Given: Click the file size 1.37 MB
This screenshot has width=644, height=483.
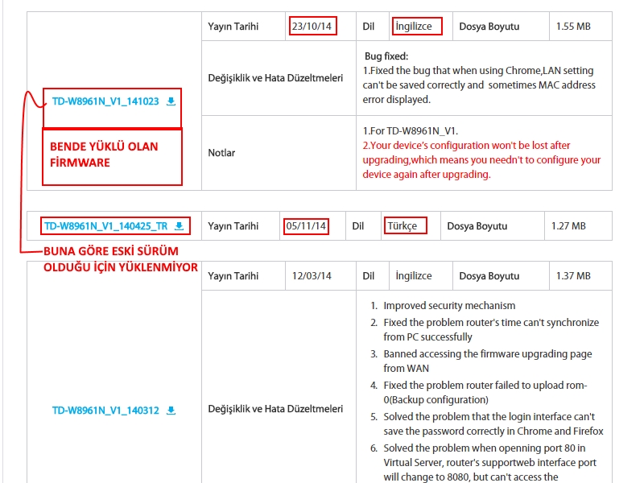Looking at the screenshot, I should [573, 275].
